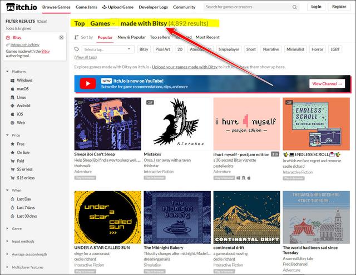The height and width of the screenshot is (275, 356).
Task: Select the Singleplayer tag
Action: pyautogui.click(x=229, y=49)
